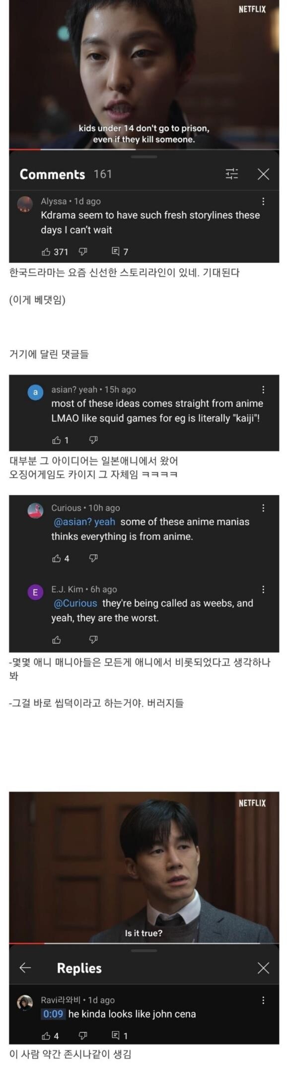Open more options on Alyssa's comment

pyautogui.click(x=263, y=201)
